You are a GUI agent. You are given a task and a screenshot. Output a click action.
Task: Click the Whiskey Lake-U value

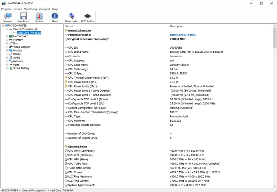179,65
